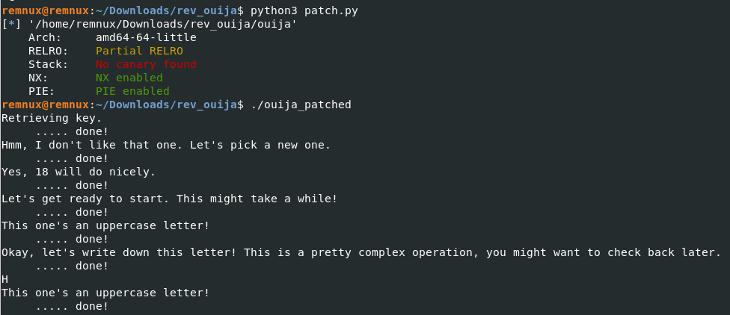Image resolution: width=730 pixels, height=315 pixels.
Task: Click the "amd64-64-little" architecture value
Action: click(x=146, y=37)
